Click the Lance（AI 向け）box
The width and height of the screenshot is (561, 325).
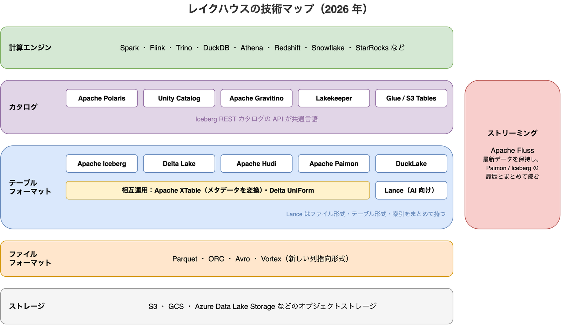click(x=411, y=190)
